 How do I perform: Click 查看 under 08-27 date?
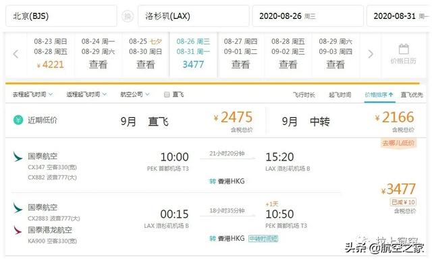tap(240, 65)
